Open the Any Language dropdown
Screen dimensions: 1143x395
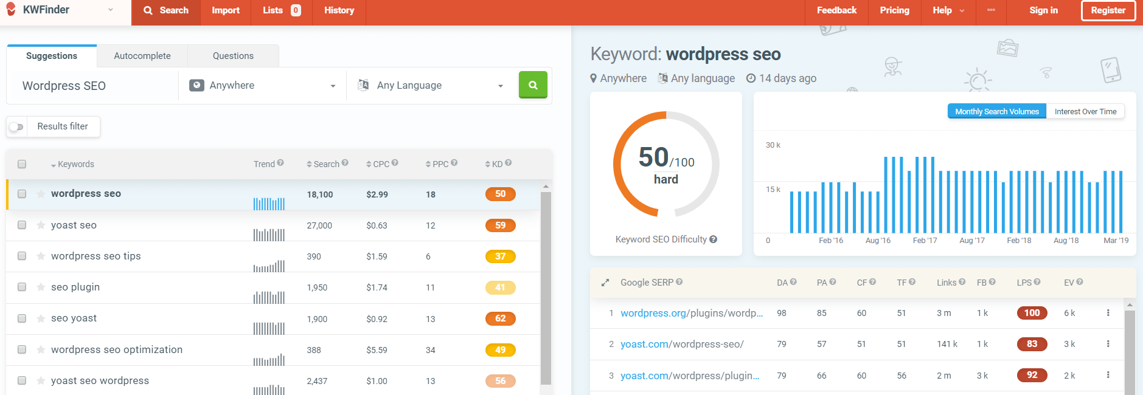click(x=431, y=86)
